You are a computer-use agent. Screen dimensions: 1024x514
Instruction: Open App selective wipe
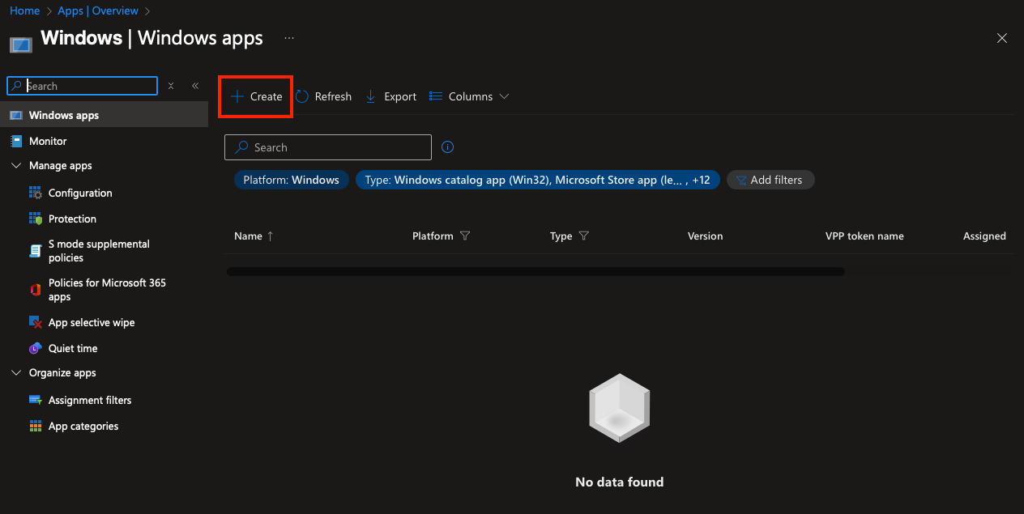tap(92, 322)
